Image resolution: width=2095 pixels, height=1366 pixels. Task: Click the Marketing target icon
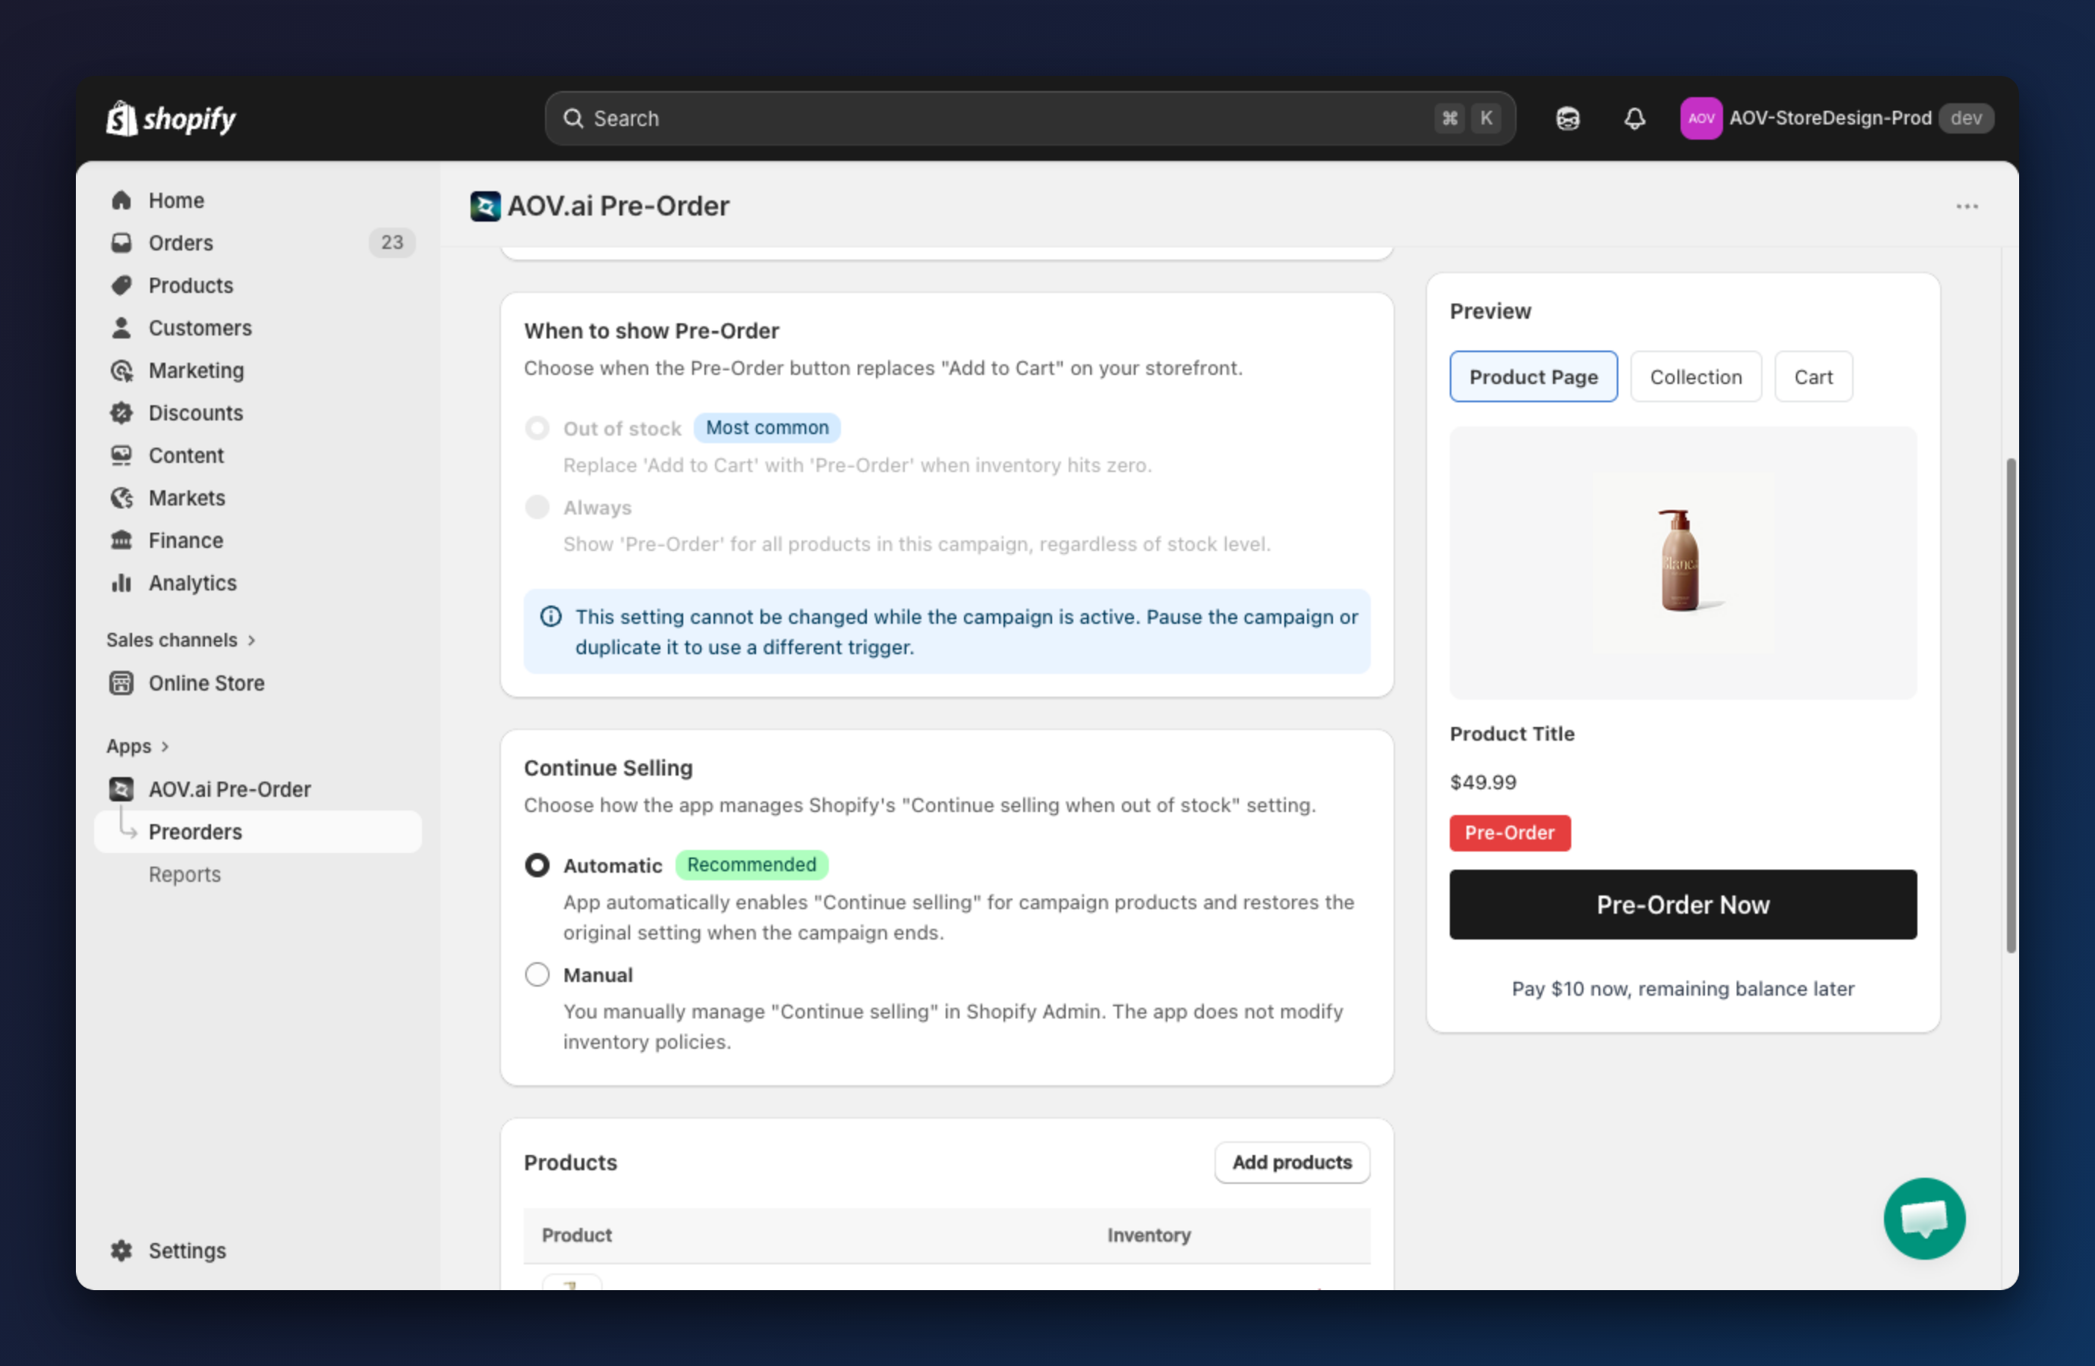[121, 370]
